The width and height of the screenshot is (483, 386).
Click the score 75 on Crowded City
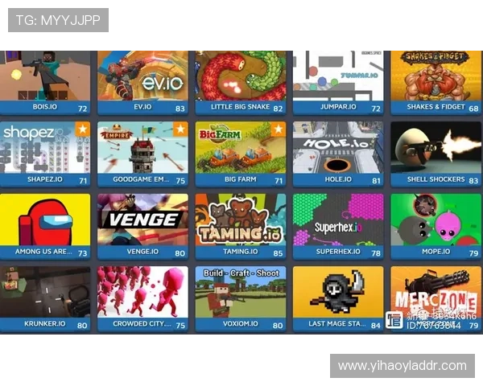[x=180, y=326]
